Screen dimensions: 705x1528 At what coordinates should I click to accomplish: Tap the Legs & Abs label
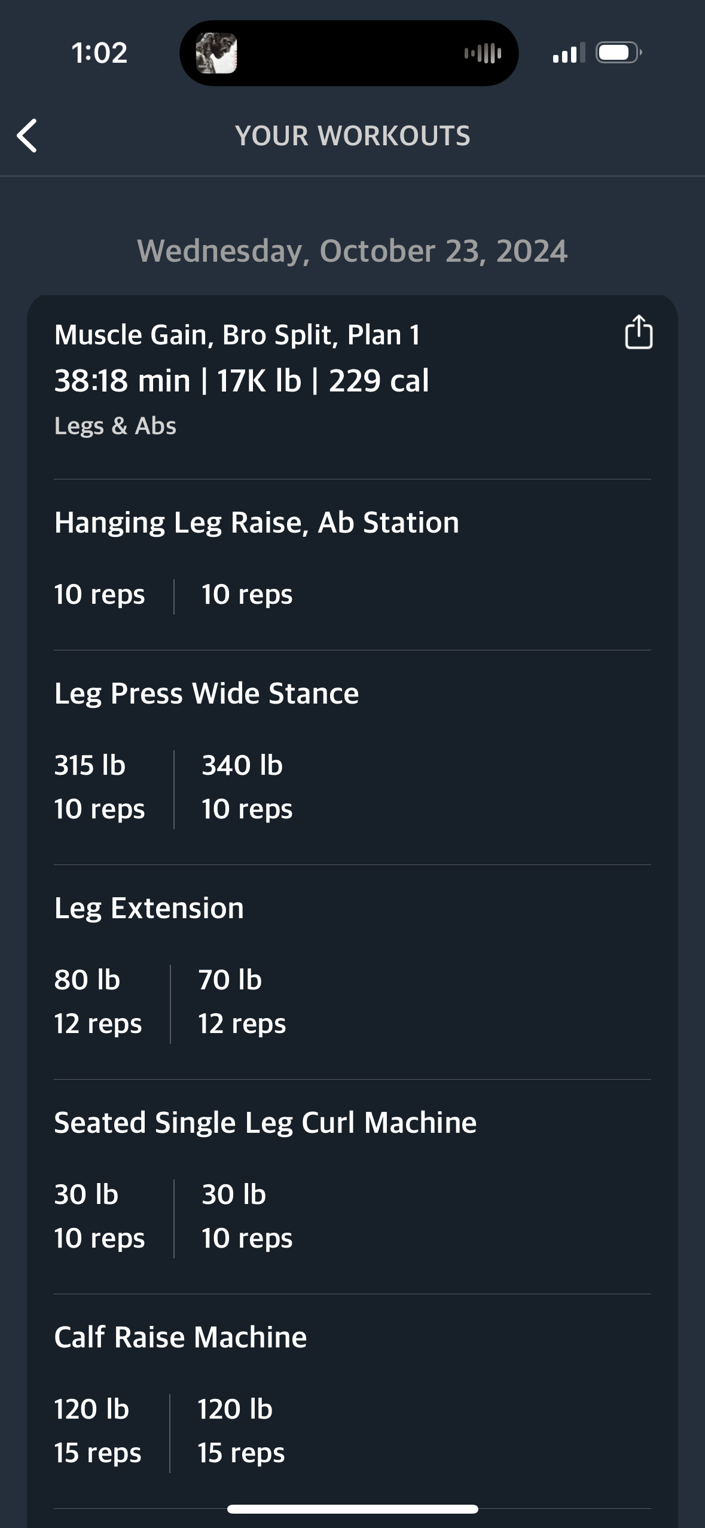tap(115, 426)
